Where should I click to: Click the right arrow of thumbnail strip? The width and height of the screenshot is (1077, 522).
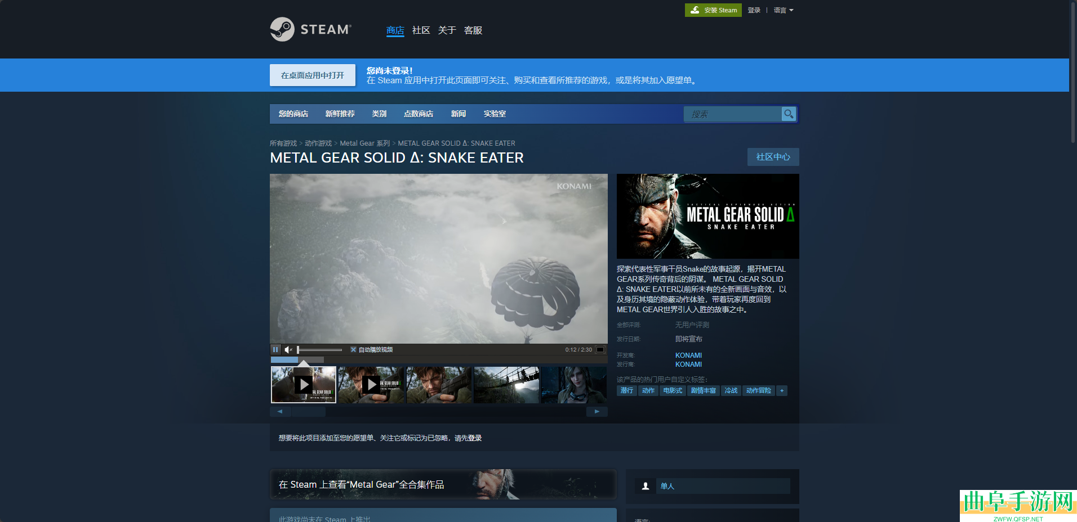click(597, 412)
